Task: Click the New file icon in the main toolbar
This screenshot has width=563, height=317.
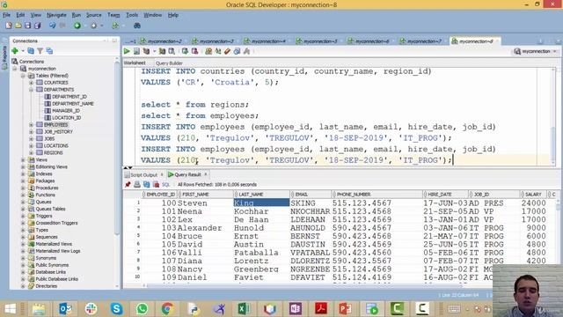Action: (x=9, y=26)
